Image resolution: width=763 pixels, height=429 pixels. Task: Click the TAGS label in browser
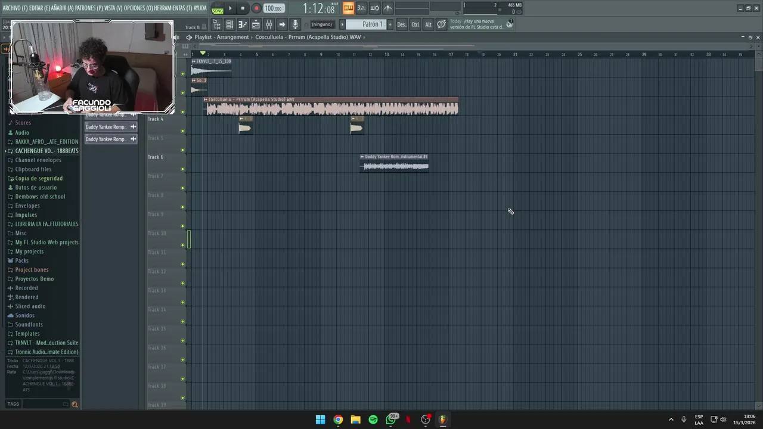(x=13, y=404)
